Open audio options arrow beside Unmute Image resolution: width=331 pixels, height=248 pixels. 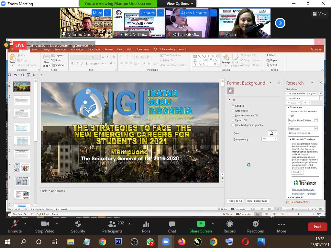[x=25, y=224]
